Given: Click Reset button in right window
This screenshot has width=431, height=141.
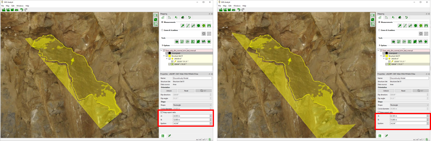Looking at the screenshot, I should pos(403,91).
